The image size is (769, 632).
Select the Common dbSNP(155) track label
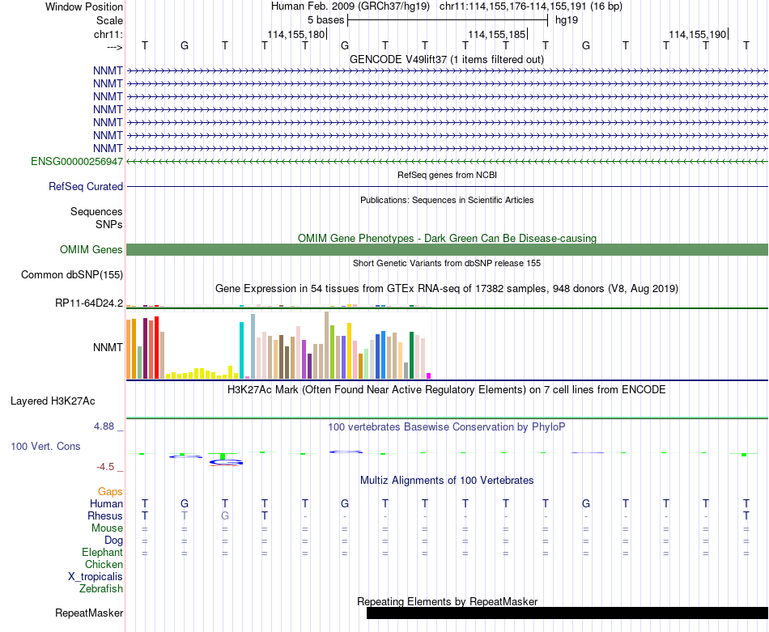coord(71,274)
